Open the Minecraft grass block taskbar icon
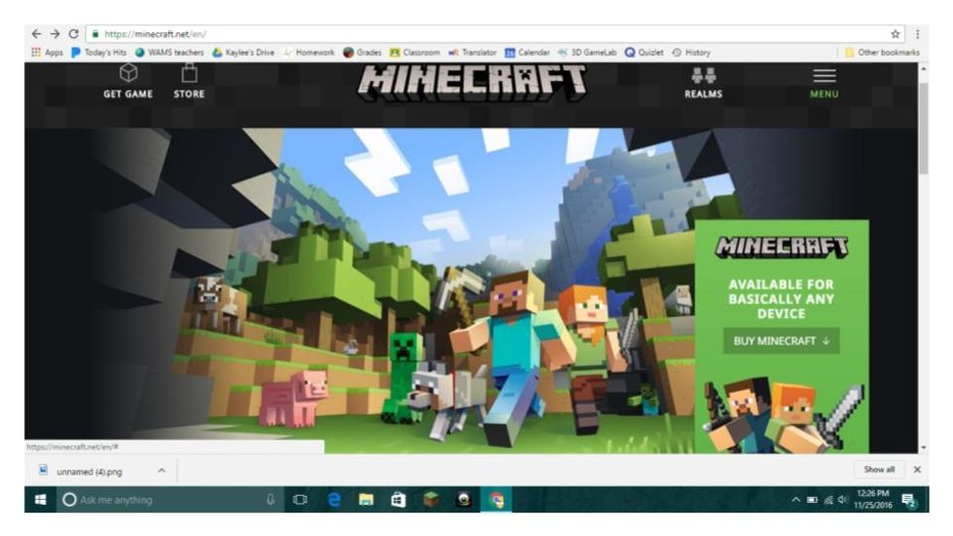This screenshot has width=953, height=536. pos(431,500)
